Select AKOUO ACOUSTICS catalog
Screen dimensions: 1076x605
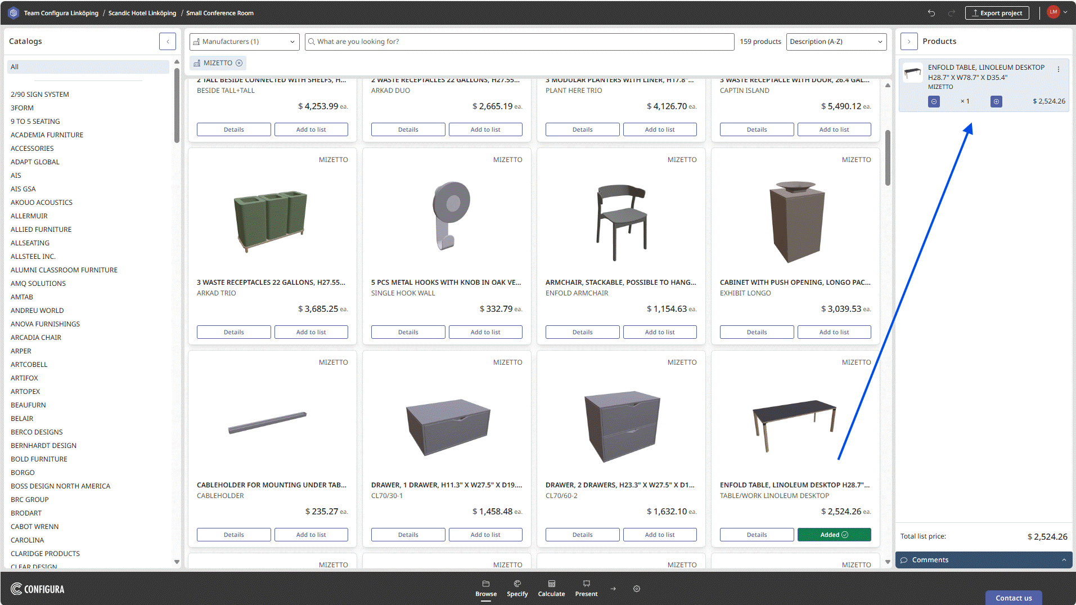coord(42,203)
